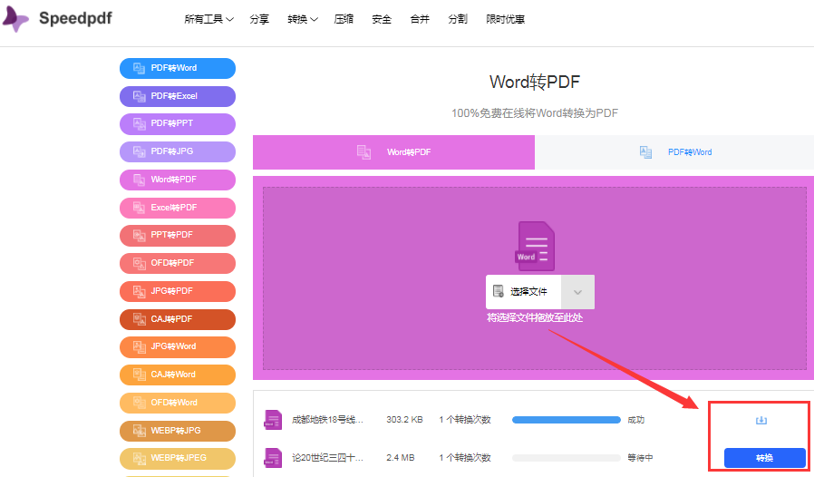Click the completed progress bar for 成都地铁18号线
This screenshot has width=814, height=477.
[566, 420]
